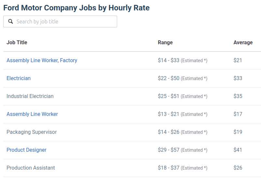The image size is (261, 181).
Task: Select the Industrial Electrician row title
Action: [30, 96]
